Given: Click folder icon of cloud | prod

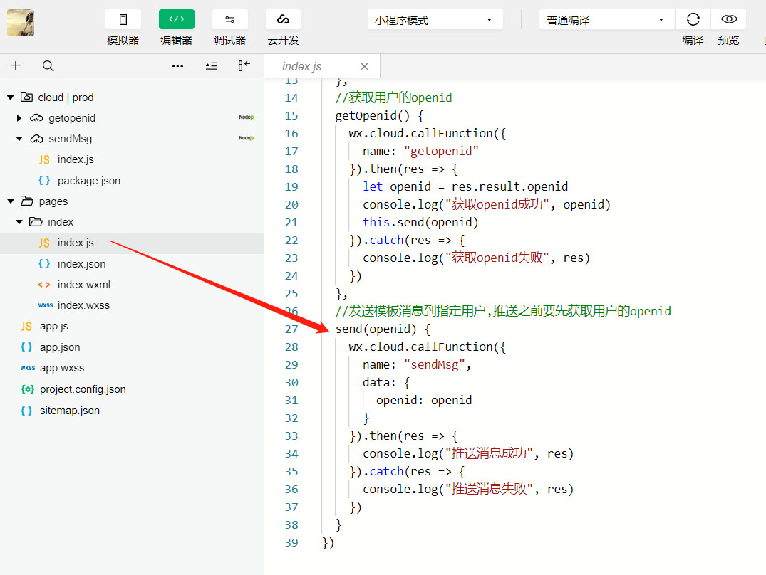Looking at the screenshot, I should point(27,97).
